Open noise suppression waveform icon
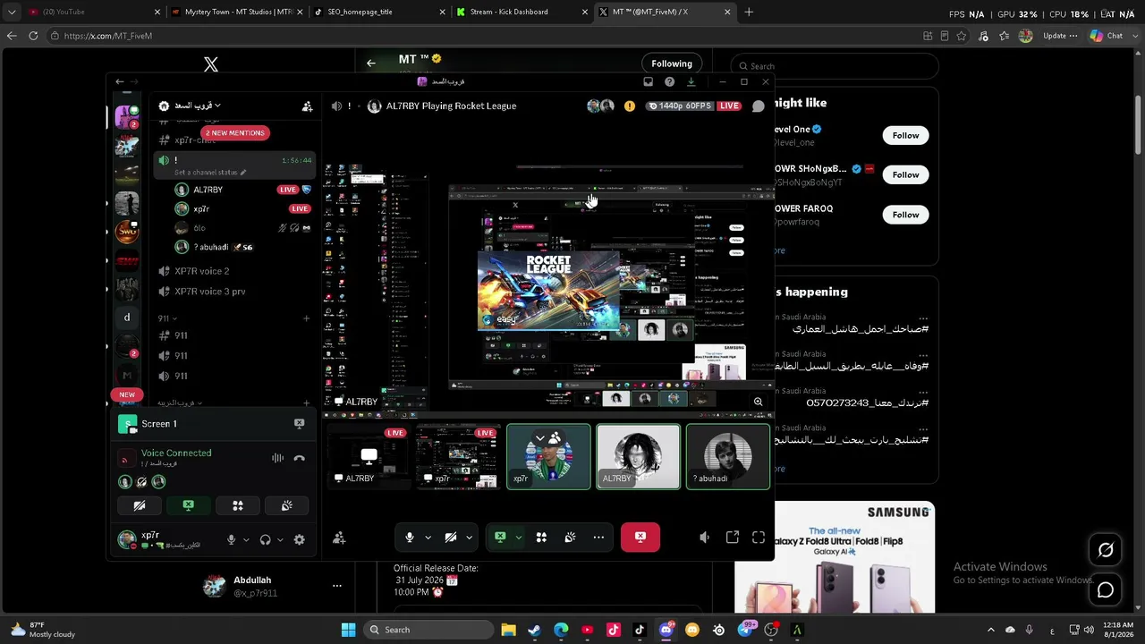 tap(278, 458)
